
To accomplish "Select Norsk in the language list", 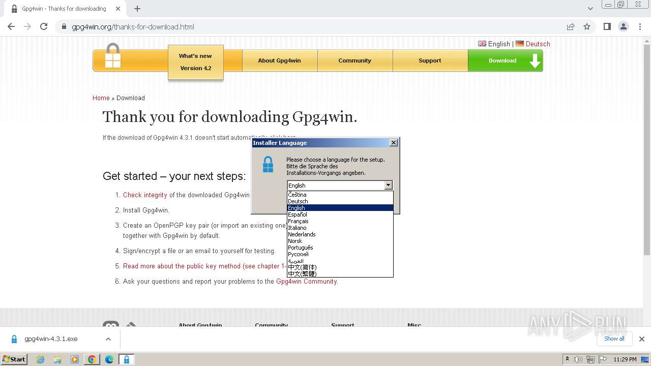I will (x=340, y=241).
